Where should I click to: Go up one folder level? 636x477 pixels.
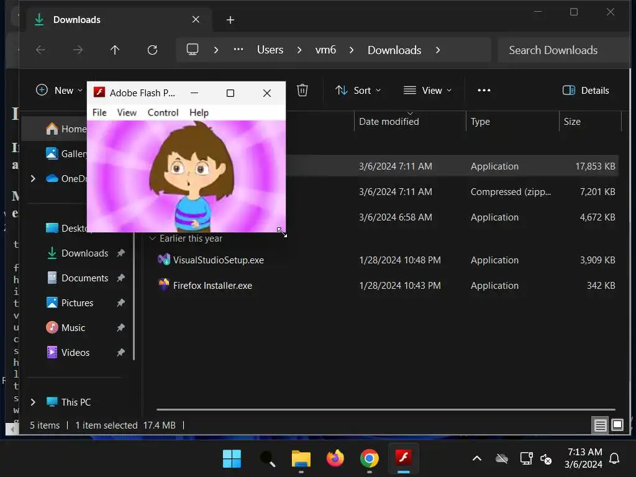(115, 50)
